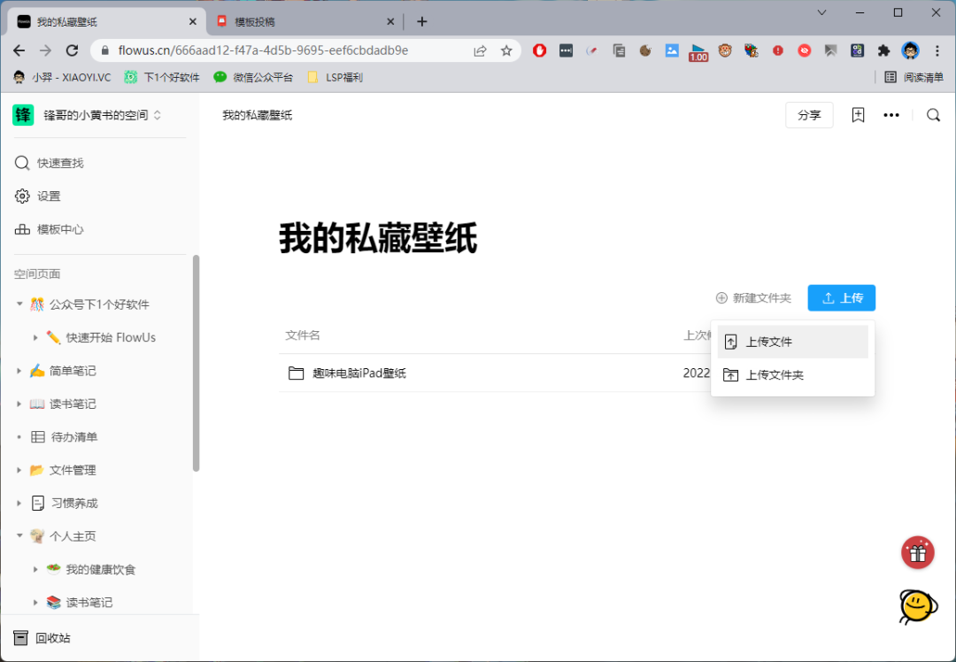The width and height of the screenshot is (956, 662).
Task: Open the Chrome extensions puzzle icon
Action: [883, 50]
